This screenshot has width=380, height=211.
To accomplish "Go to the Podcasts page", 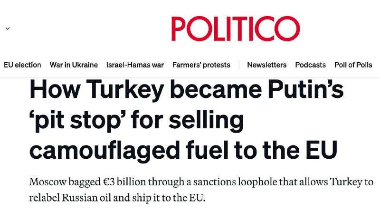I will pyautogui.click(x=310, y=65).
